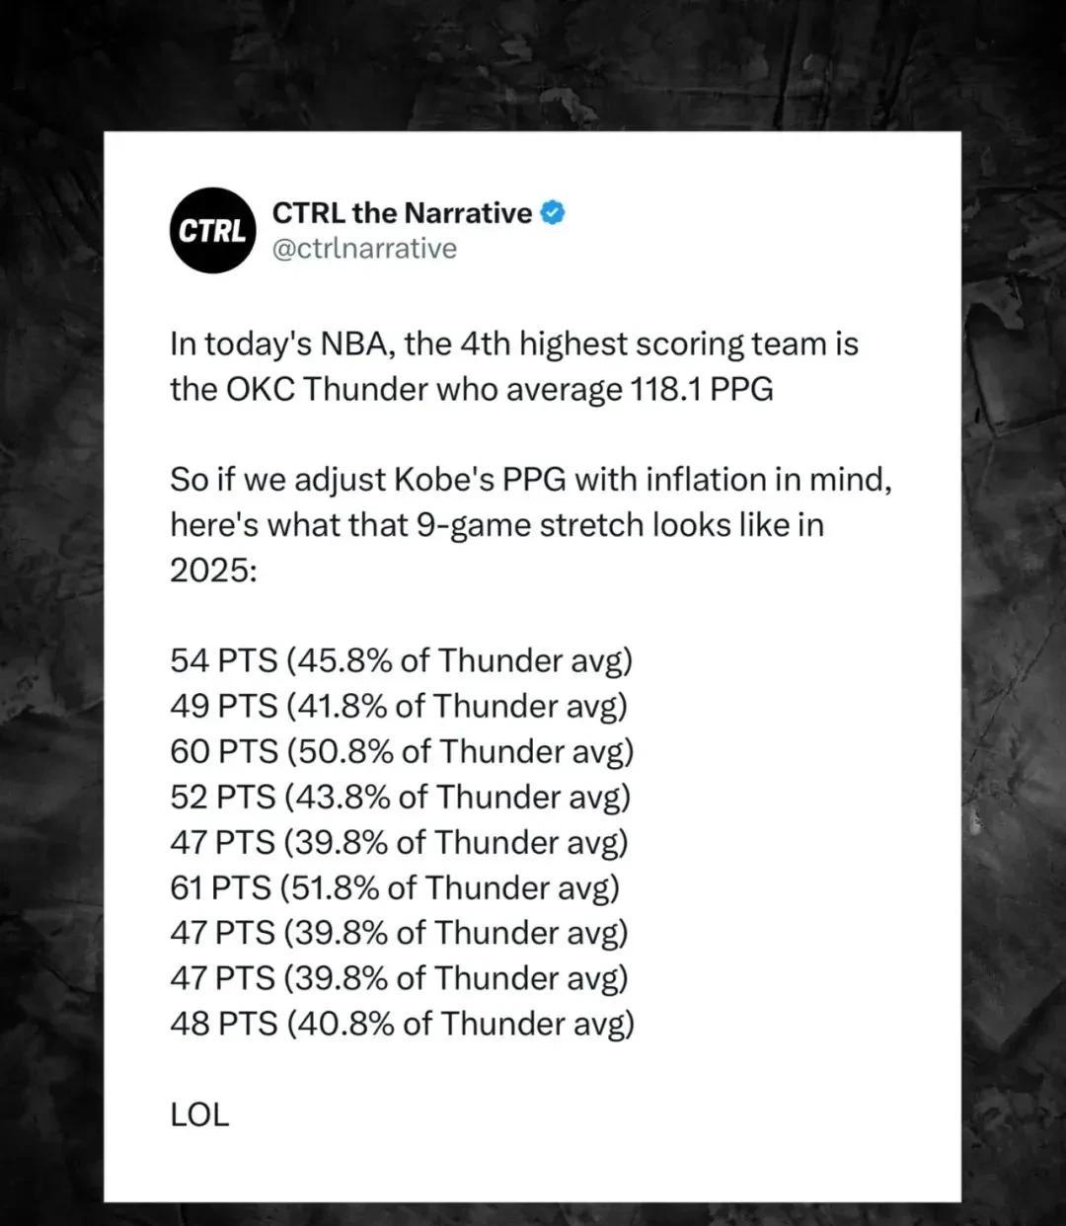The height and width of the screenshot is (1226, 1066).
Task: Select the 60 PTS stat line
Action: pyautogui.click(x=402, y=751)
